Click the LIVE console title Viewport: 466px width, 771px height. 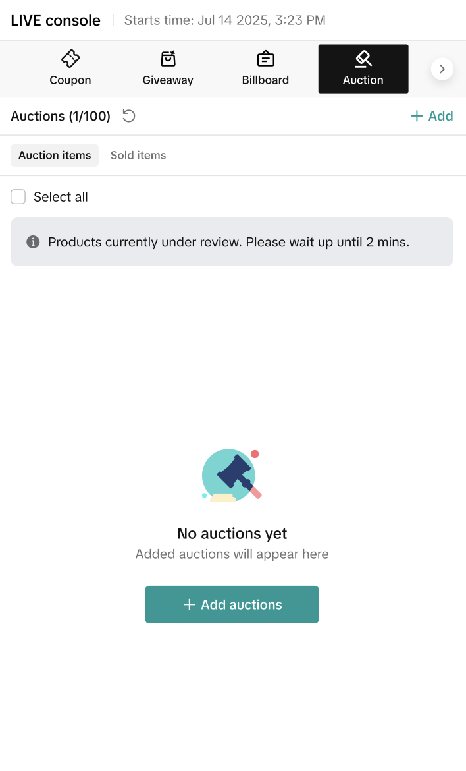pos(56,20)
